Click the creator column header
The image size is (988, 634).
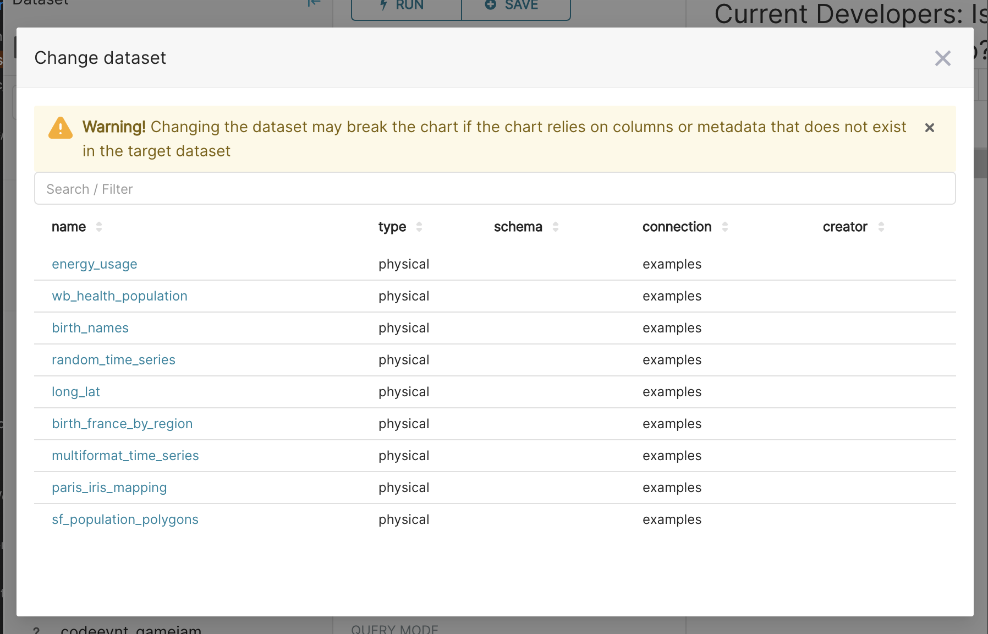coord(845,227)
